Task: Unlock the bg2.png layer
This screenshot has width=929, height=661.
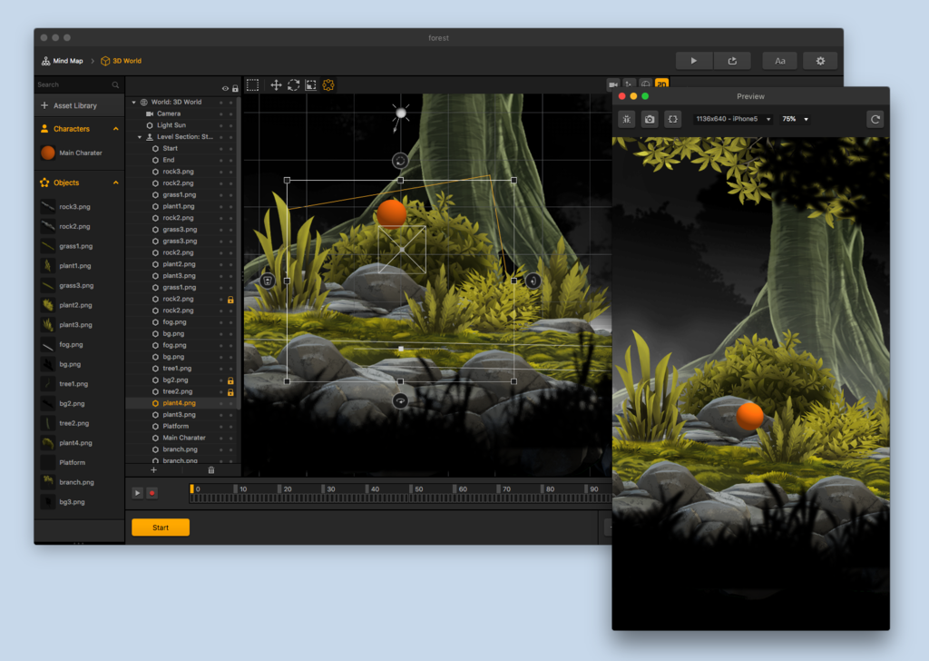Action: pyautogui.click(x=230, y=380)
